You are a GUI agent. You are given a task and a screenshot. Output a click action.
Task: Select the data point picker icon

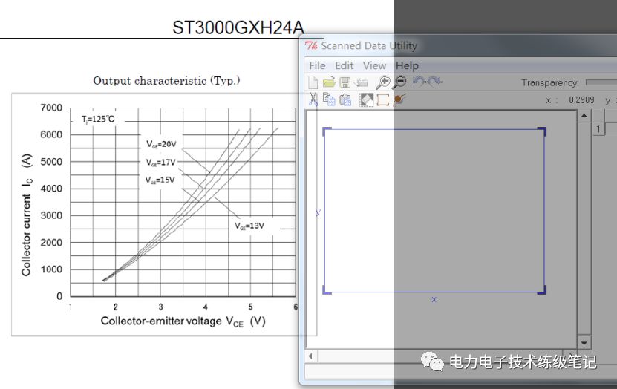point(399,99)
